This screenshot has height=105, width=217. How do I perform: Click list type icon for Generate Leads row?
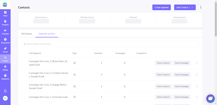[74, 97]
